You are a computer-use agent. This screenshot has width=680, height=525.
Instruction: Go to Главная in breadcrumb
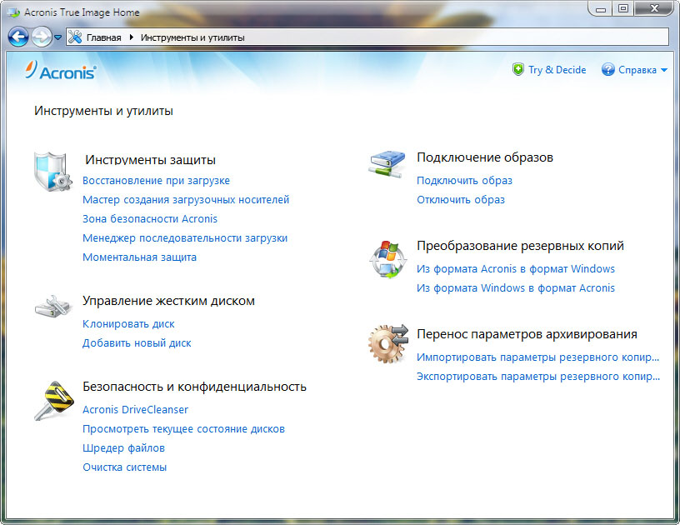tap(103, 37)
